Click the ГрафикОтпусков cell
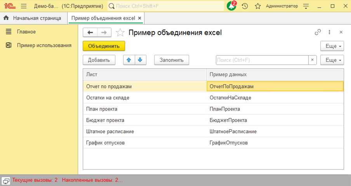The height and width of the screenshot is (186, 351). pos(275,143)
